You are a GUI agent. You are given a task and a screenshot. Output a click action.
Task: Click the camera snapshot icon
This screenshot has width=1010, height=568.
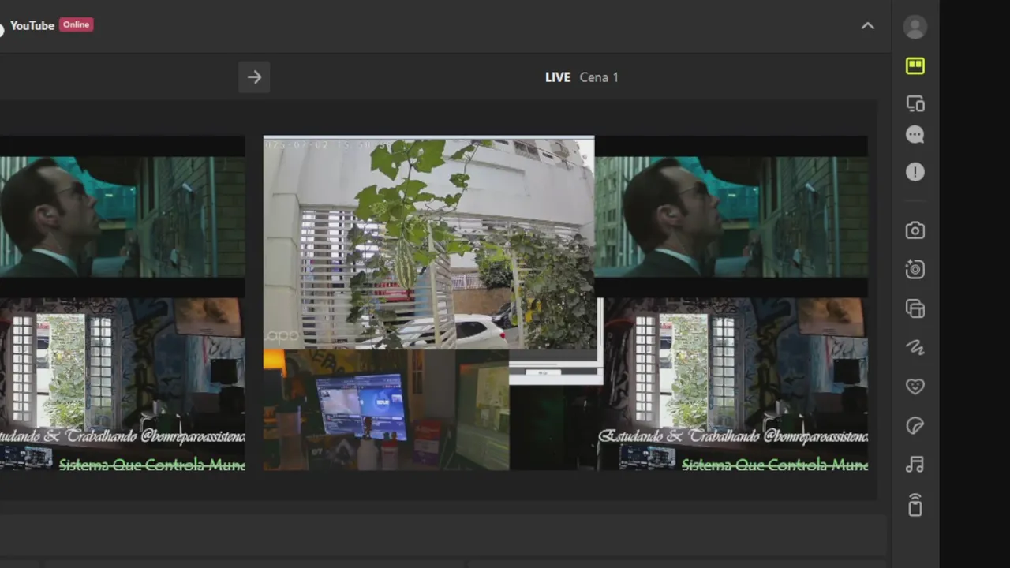pyautogui.click(x=915, y=230)
